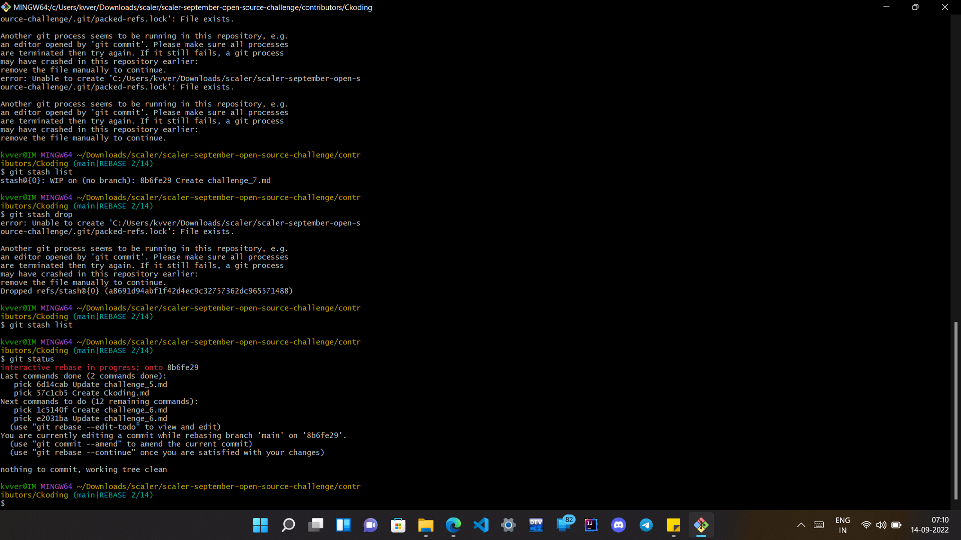The width and height of the screenshot is (961, 540).
Task: Open Sticky Notes from the taskbar
Action: point(674,525)
